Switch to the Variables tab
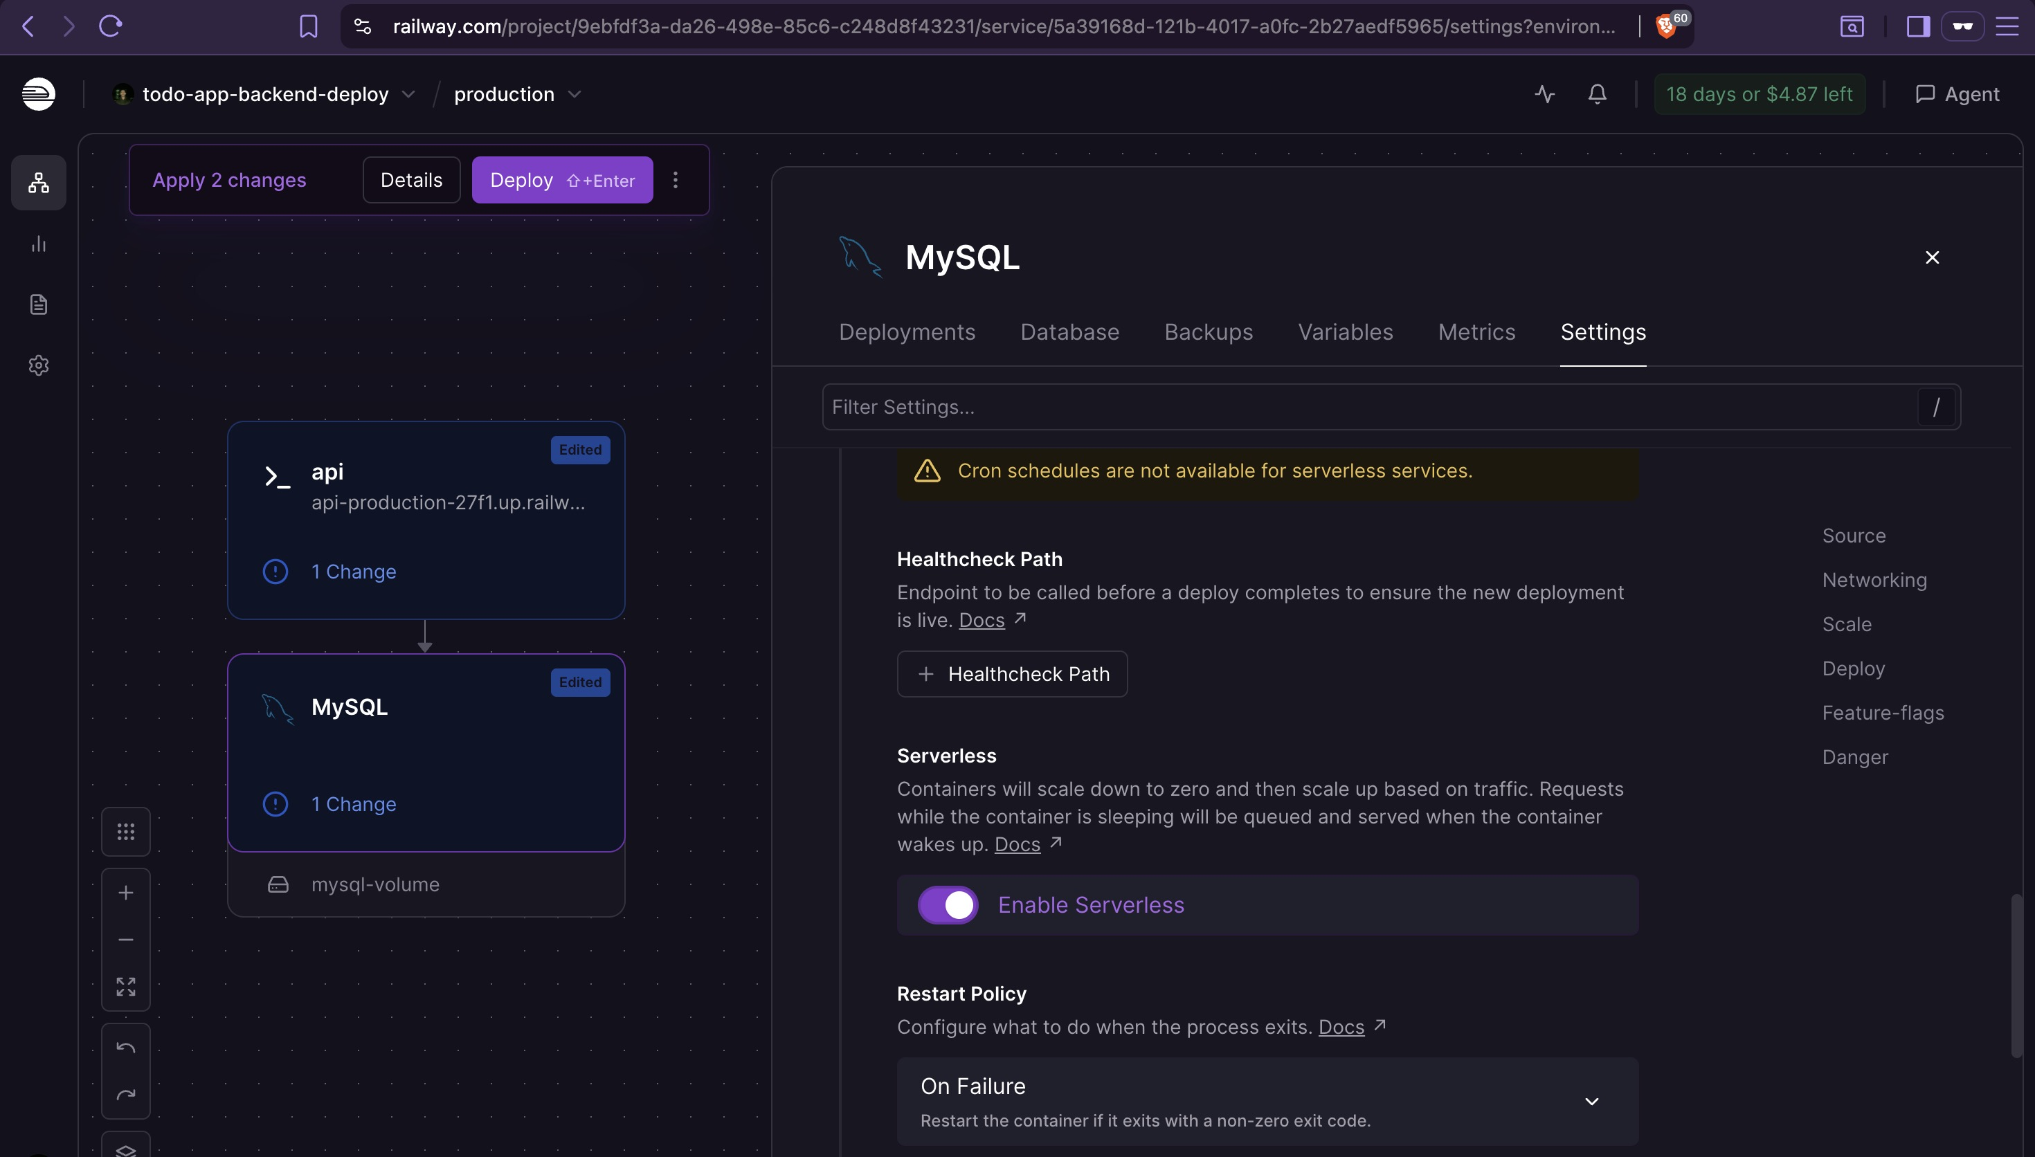Screen dimensions: 2035x1157 (1346, 332)
